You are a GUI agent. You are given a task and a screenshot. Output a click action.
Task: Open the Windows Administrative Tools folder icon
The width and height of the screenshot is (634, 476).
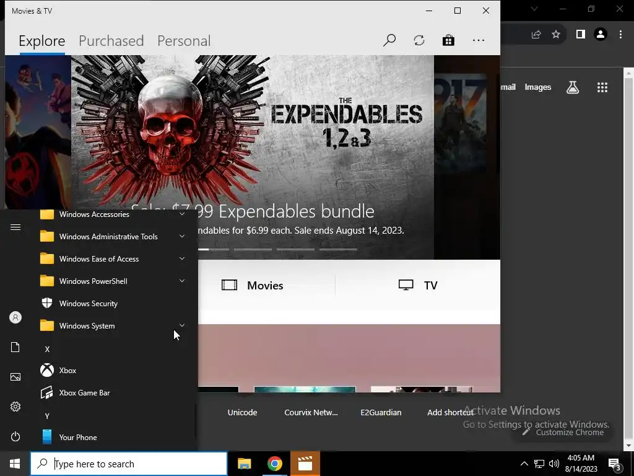(47, 236)
